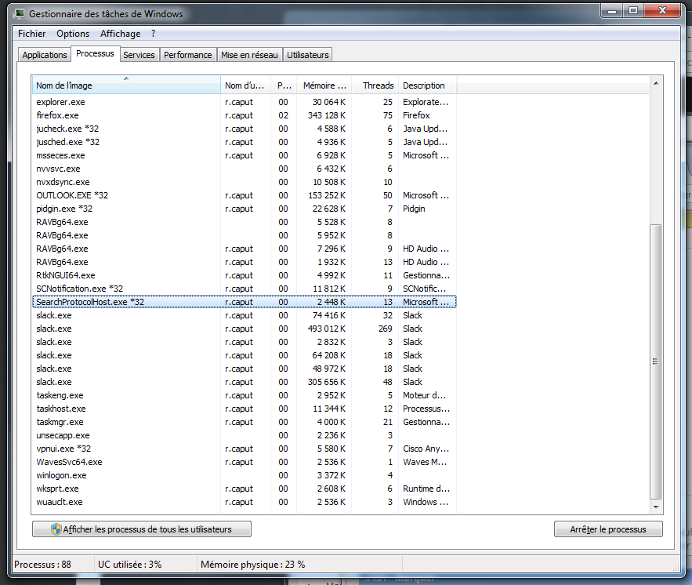Select jusched.exe *32 process

tap(244, 142)
